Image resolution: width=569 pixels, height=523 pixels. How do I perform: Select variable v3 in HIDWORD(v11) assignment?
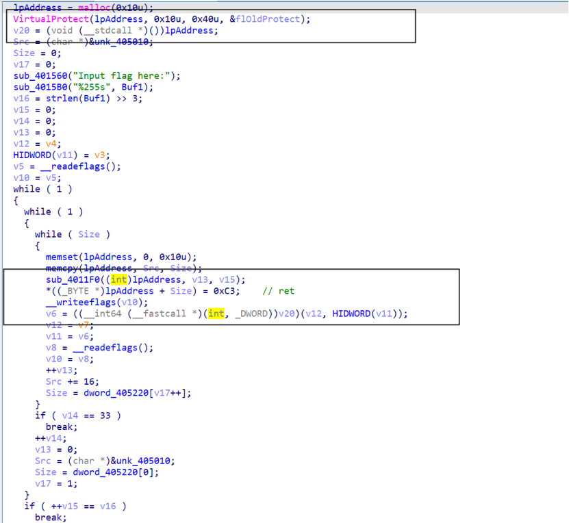(99, 155)
